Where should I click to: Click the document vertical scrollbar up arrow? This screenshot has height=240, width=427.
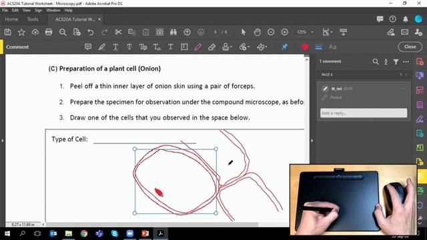click(307, 59)
